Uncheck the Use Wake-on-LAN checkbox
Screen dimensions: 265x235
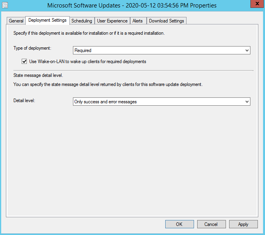[24, 62]
